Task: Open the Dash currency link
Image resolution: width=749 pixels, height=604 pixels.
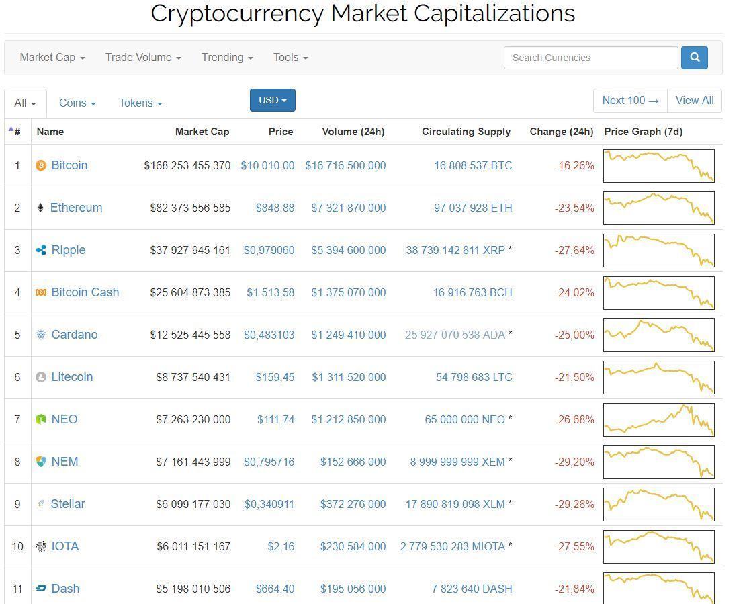Action: point(65,589)
